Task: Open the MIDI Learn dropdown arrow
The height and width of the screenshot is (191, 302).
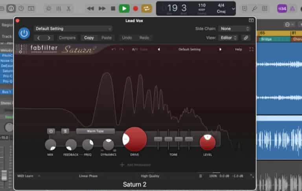Action: 39,176
